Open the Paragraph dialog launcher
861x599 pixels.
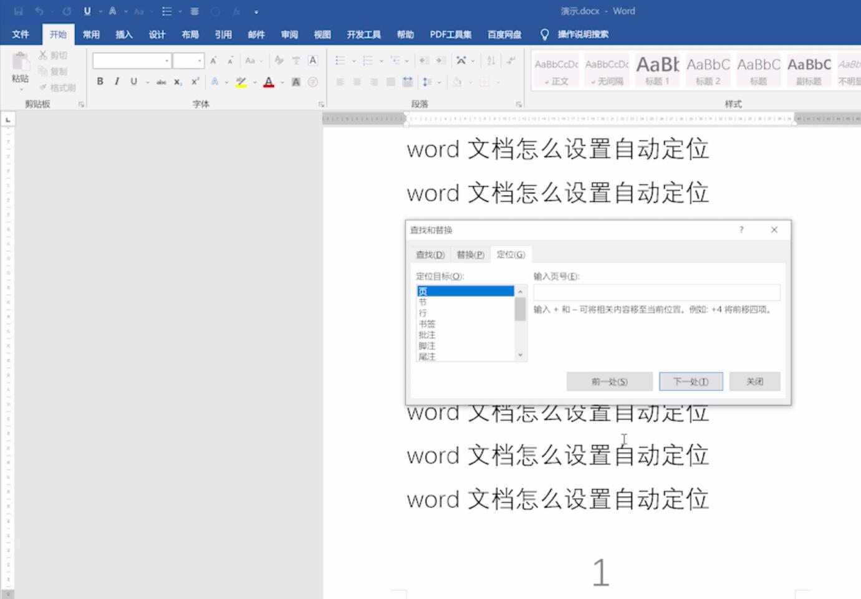519,104
